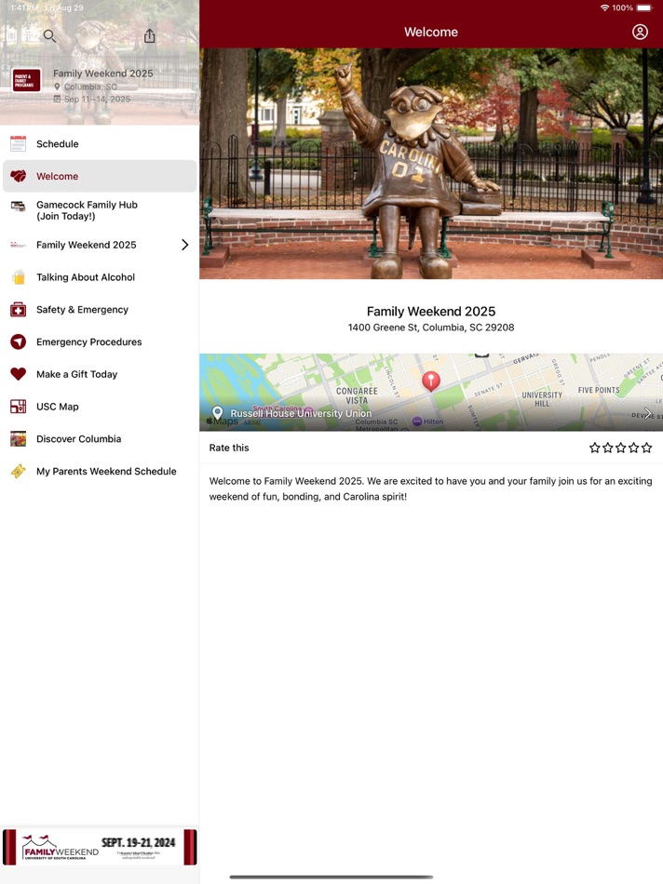663x884 pixels.
Task: Rate this one star
Action: (595, 448)
